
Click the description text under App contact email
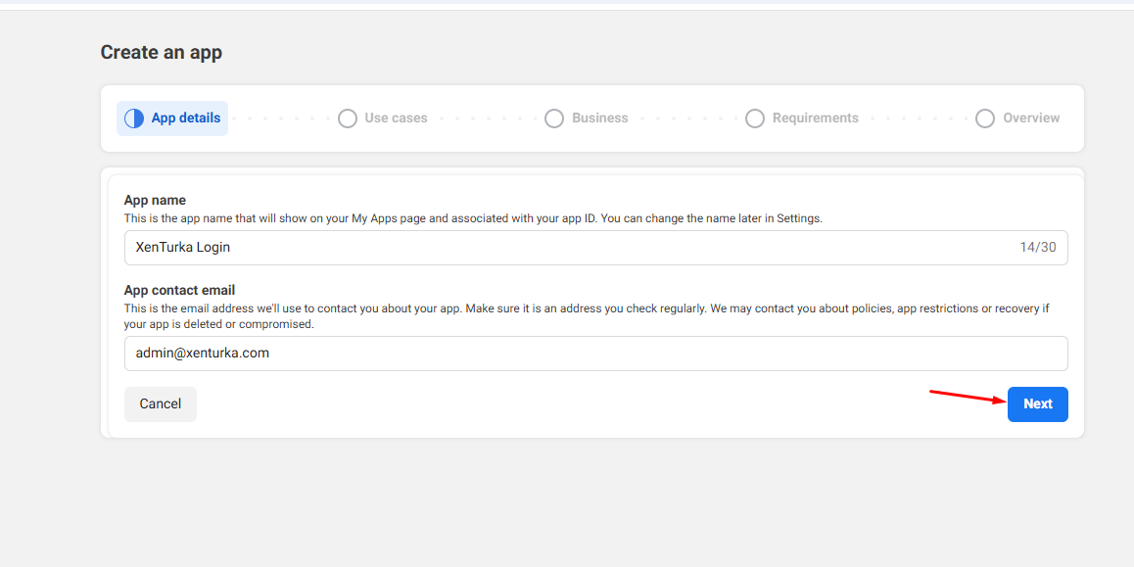pos(587,316)
